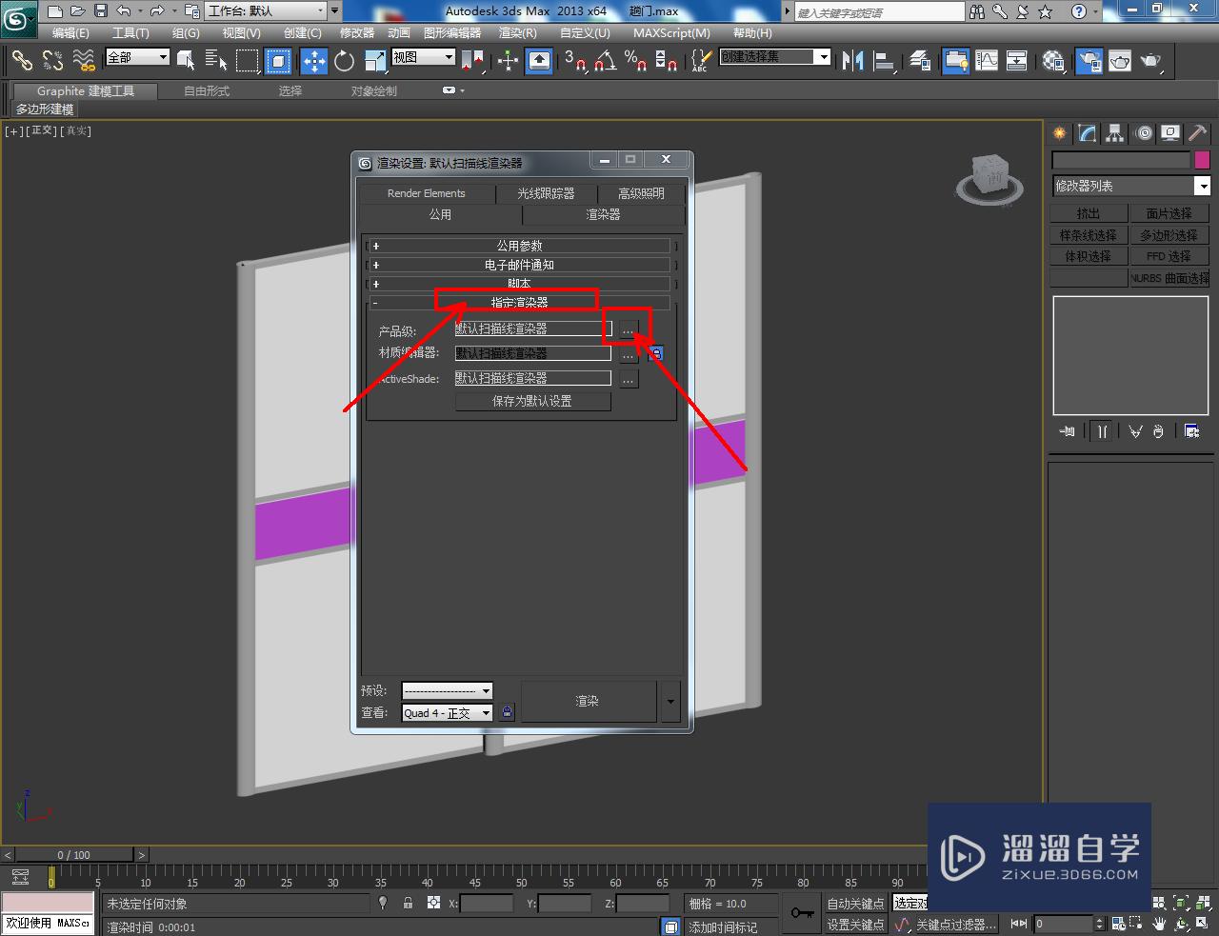Image resolution: width=1219 pixels, height=936 pixels.
Task: Switch to the 高级照明 tab
Action: (x=641, y=193)
